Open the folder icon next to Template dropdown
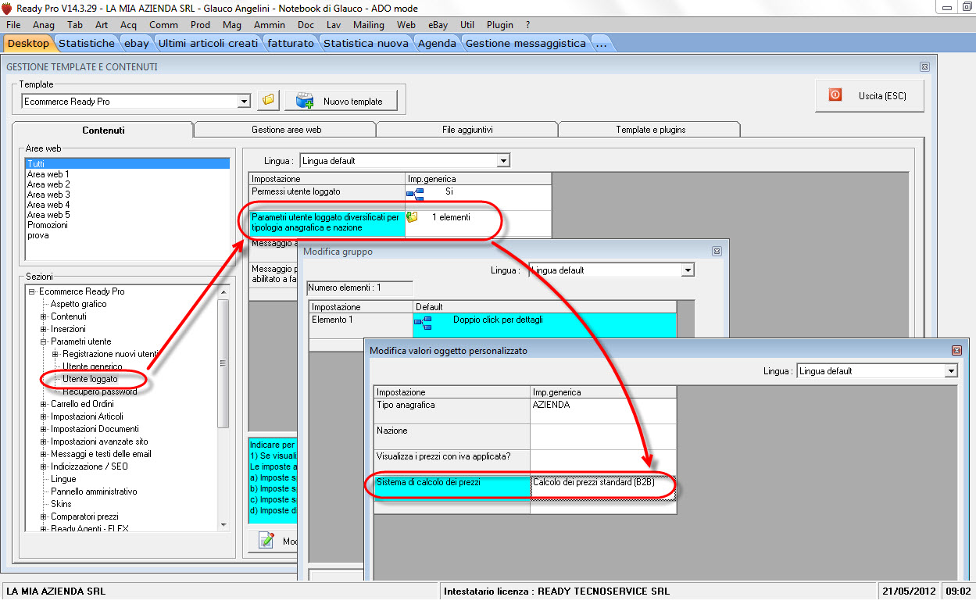Viewport: 976px width, 604px height. coord(268,101)
